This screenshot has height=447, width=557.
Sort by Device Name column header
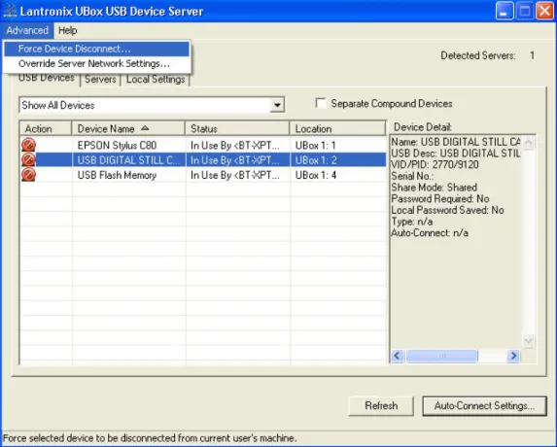128,128
